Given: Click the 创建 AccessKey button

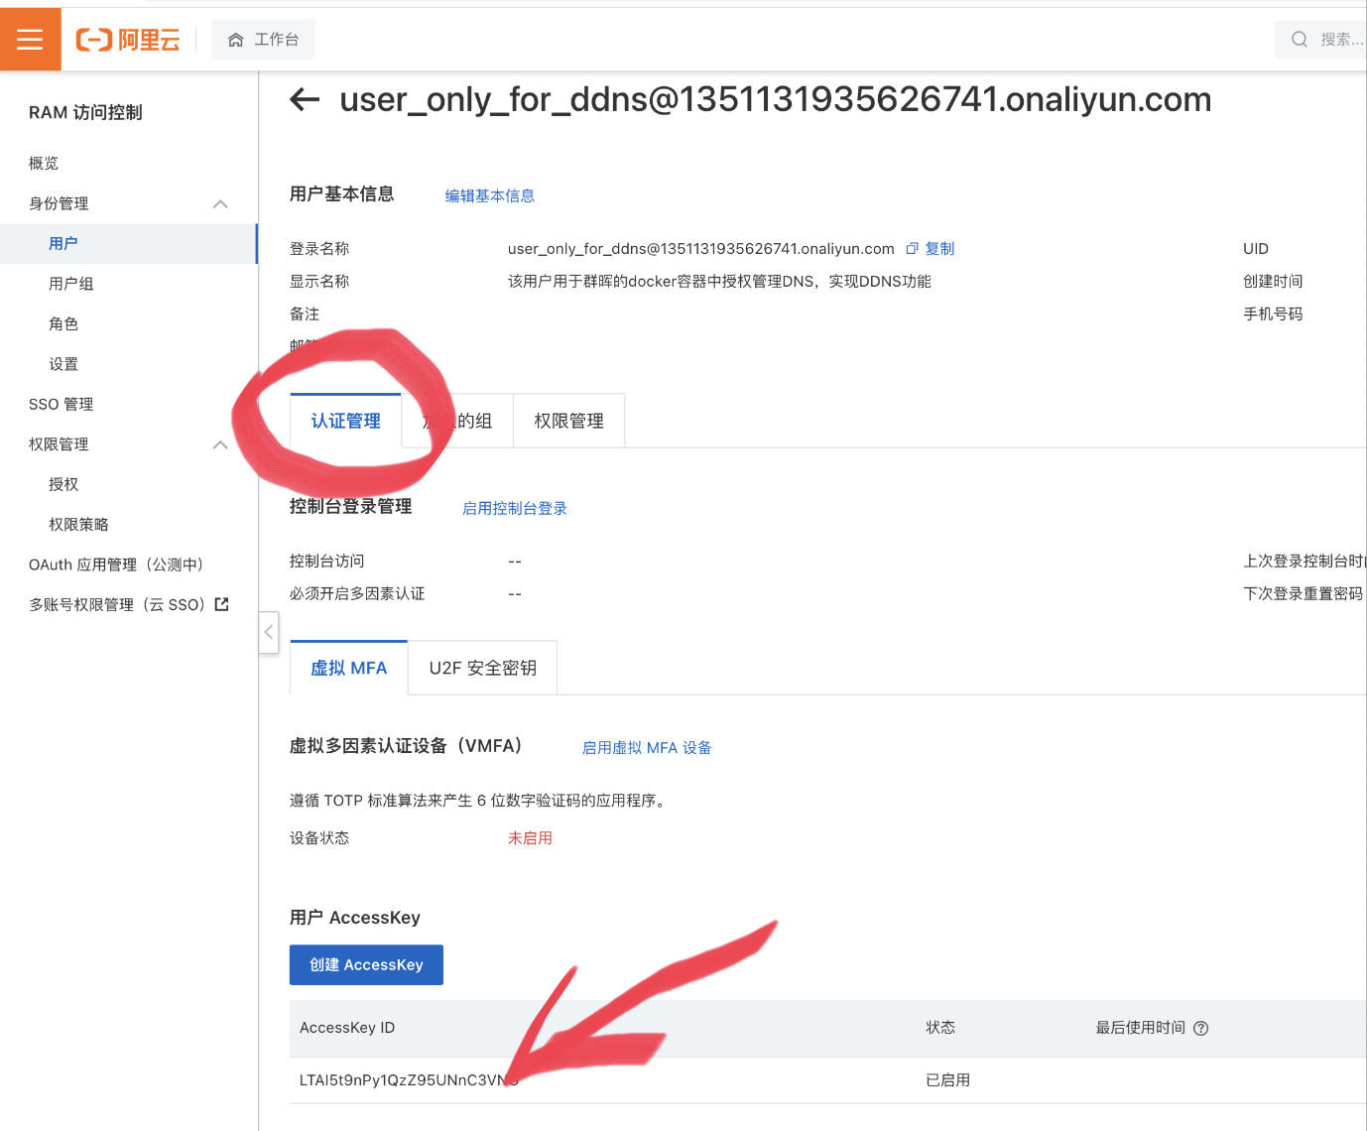Looking at the screenshot, I should [x=366, y=964].
